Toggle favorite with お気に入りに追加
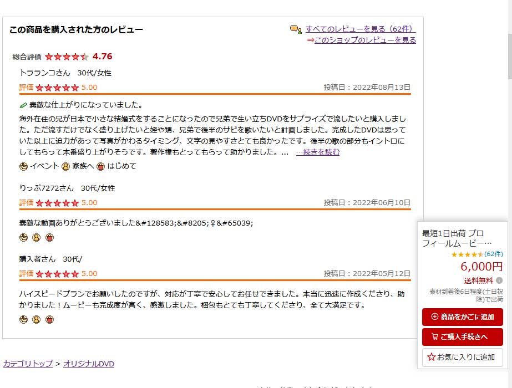Viewport: 512px width, 388px height. coord(462,358)
